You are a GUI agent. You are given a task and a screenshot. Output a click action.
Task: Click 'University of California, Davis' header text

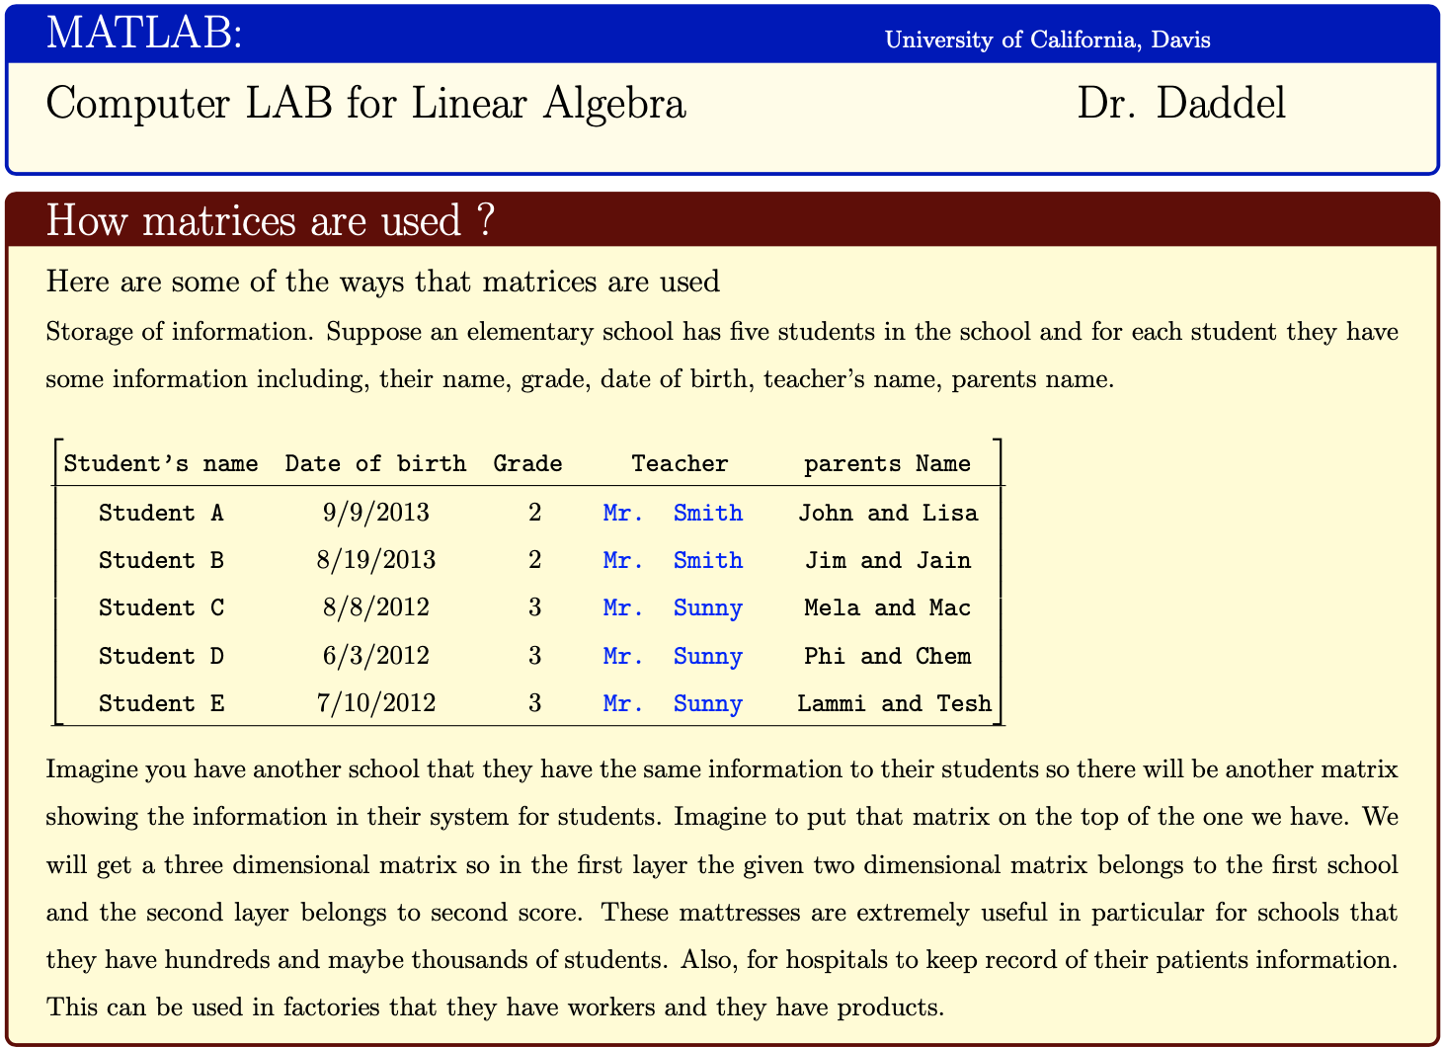click(x=1047, y=40)
